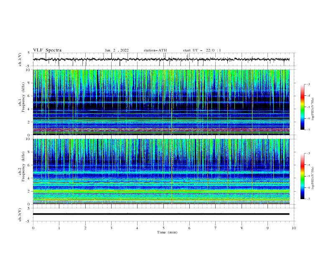Click the time axis tick label '3'
The height and width of the screenshot is (256, 331).
[x=111, y=228]
